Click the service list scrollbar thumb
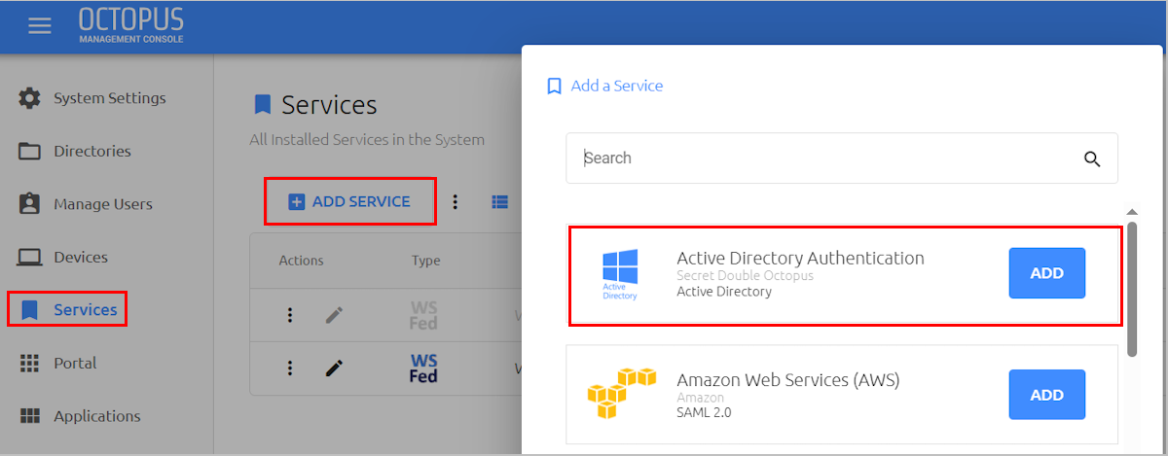 (1131, 289)
